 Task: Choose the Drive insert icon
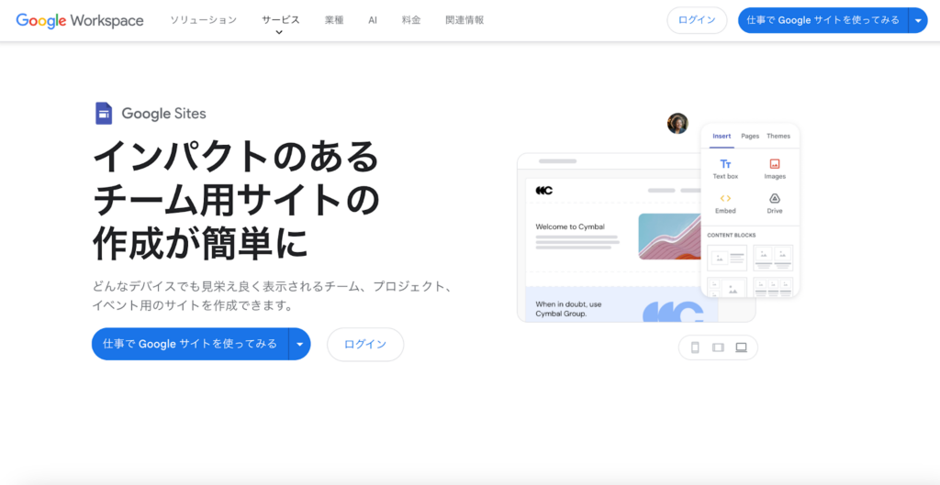[775, 198]
